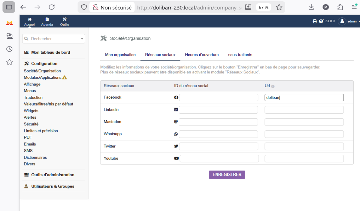
Task: Open the Accueil home menu
Action: pyautogui.click(x=30, y=22)
